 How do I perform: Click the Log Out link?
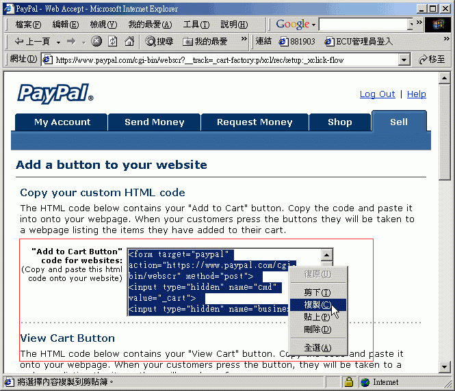tap(377, 94)
